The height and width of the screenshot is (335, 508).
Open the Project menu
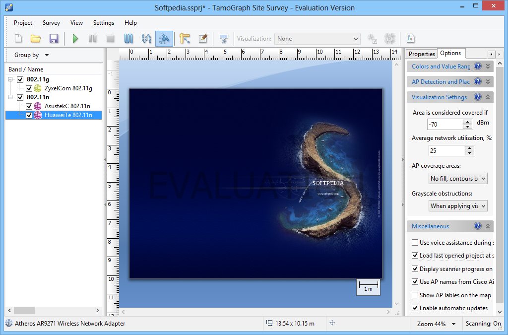tap(23, 23)
